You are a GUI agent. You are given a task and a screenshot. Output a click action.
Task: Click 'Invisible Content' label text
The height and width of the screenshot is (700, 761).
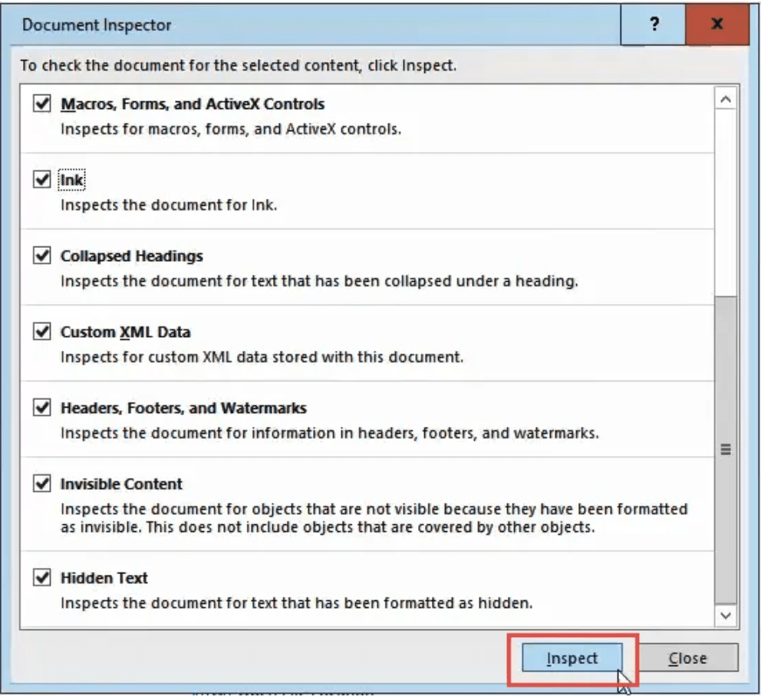pos(121,484)
